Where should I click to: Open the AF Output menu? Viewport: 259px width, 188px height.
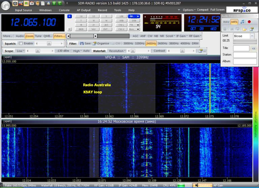[x=84, y=10]
